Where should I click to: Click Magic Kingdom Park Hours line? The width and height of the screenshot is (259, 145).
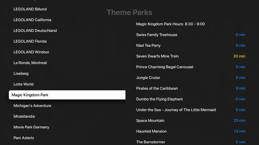pos(191,24)
